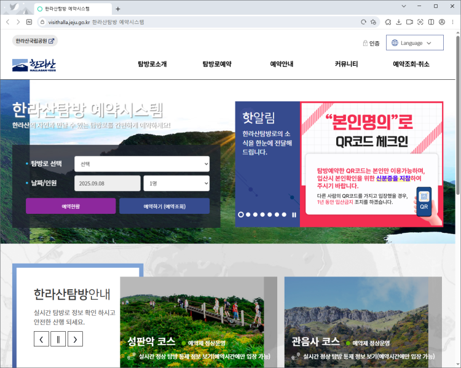
Task: Open 한라산국립공원 external link
Action: [x=35, y=41]
